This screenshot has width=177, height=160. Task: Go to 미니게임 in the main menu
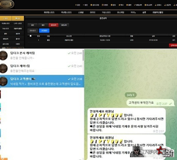(121, 12)
